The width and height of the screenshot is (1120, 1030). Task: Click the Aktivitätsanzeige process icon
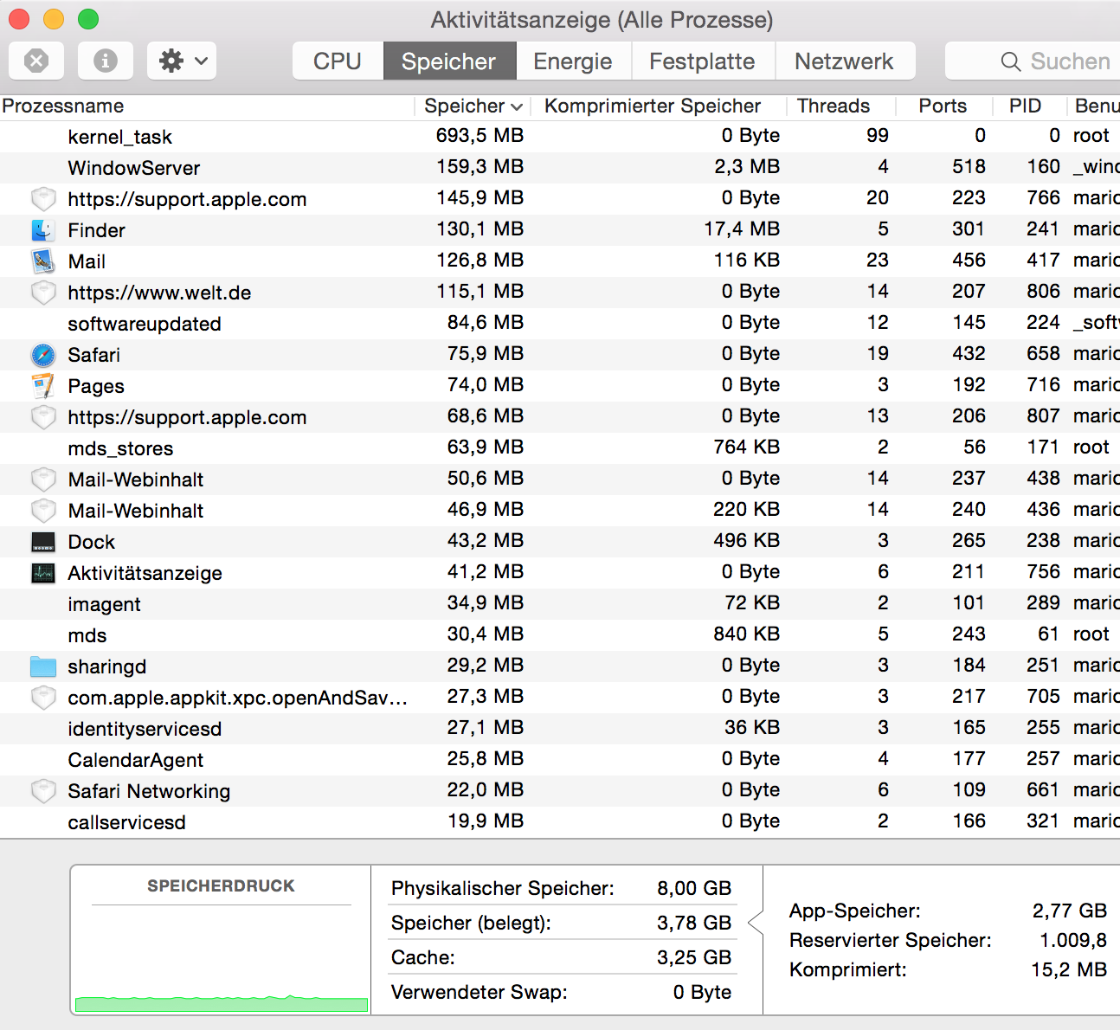43,573
